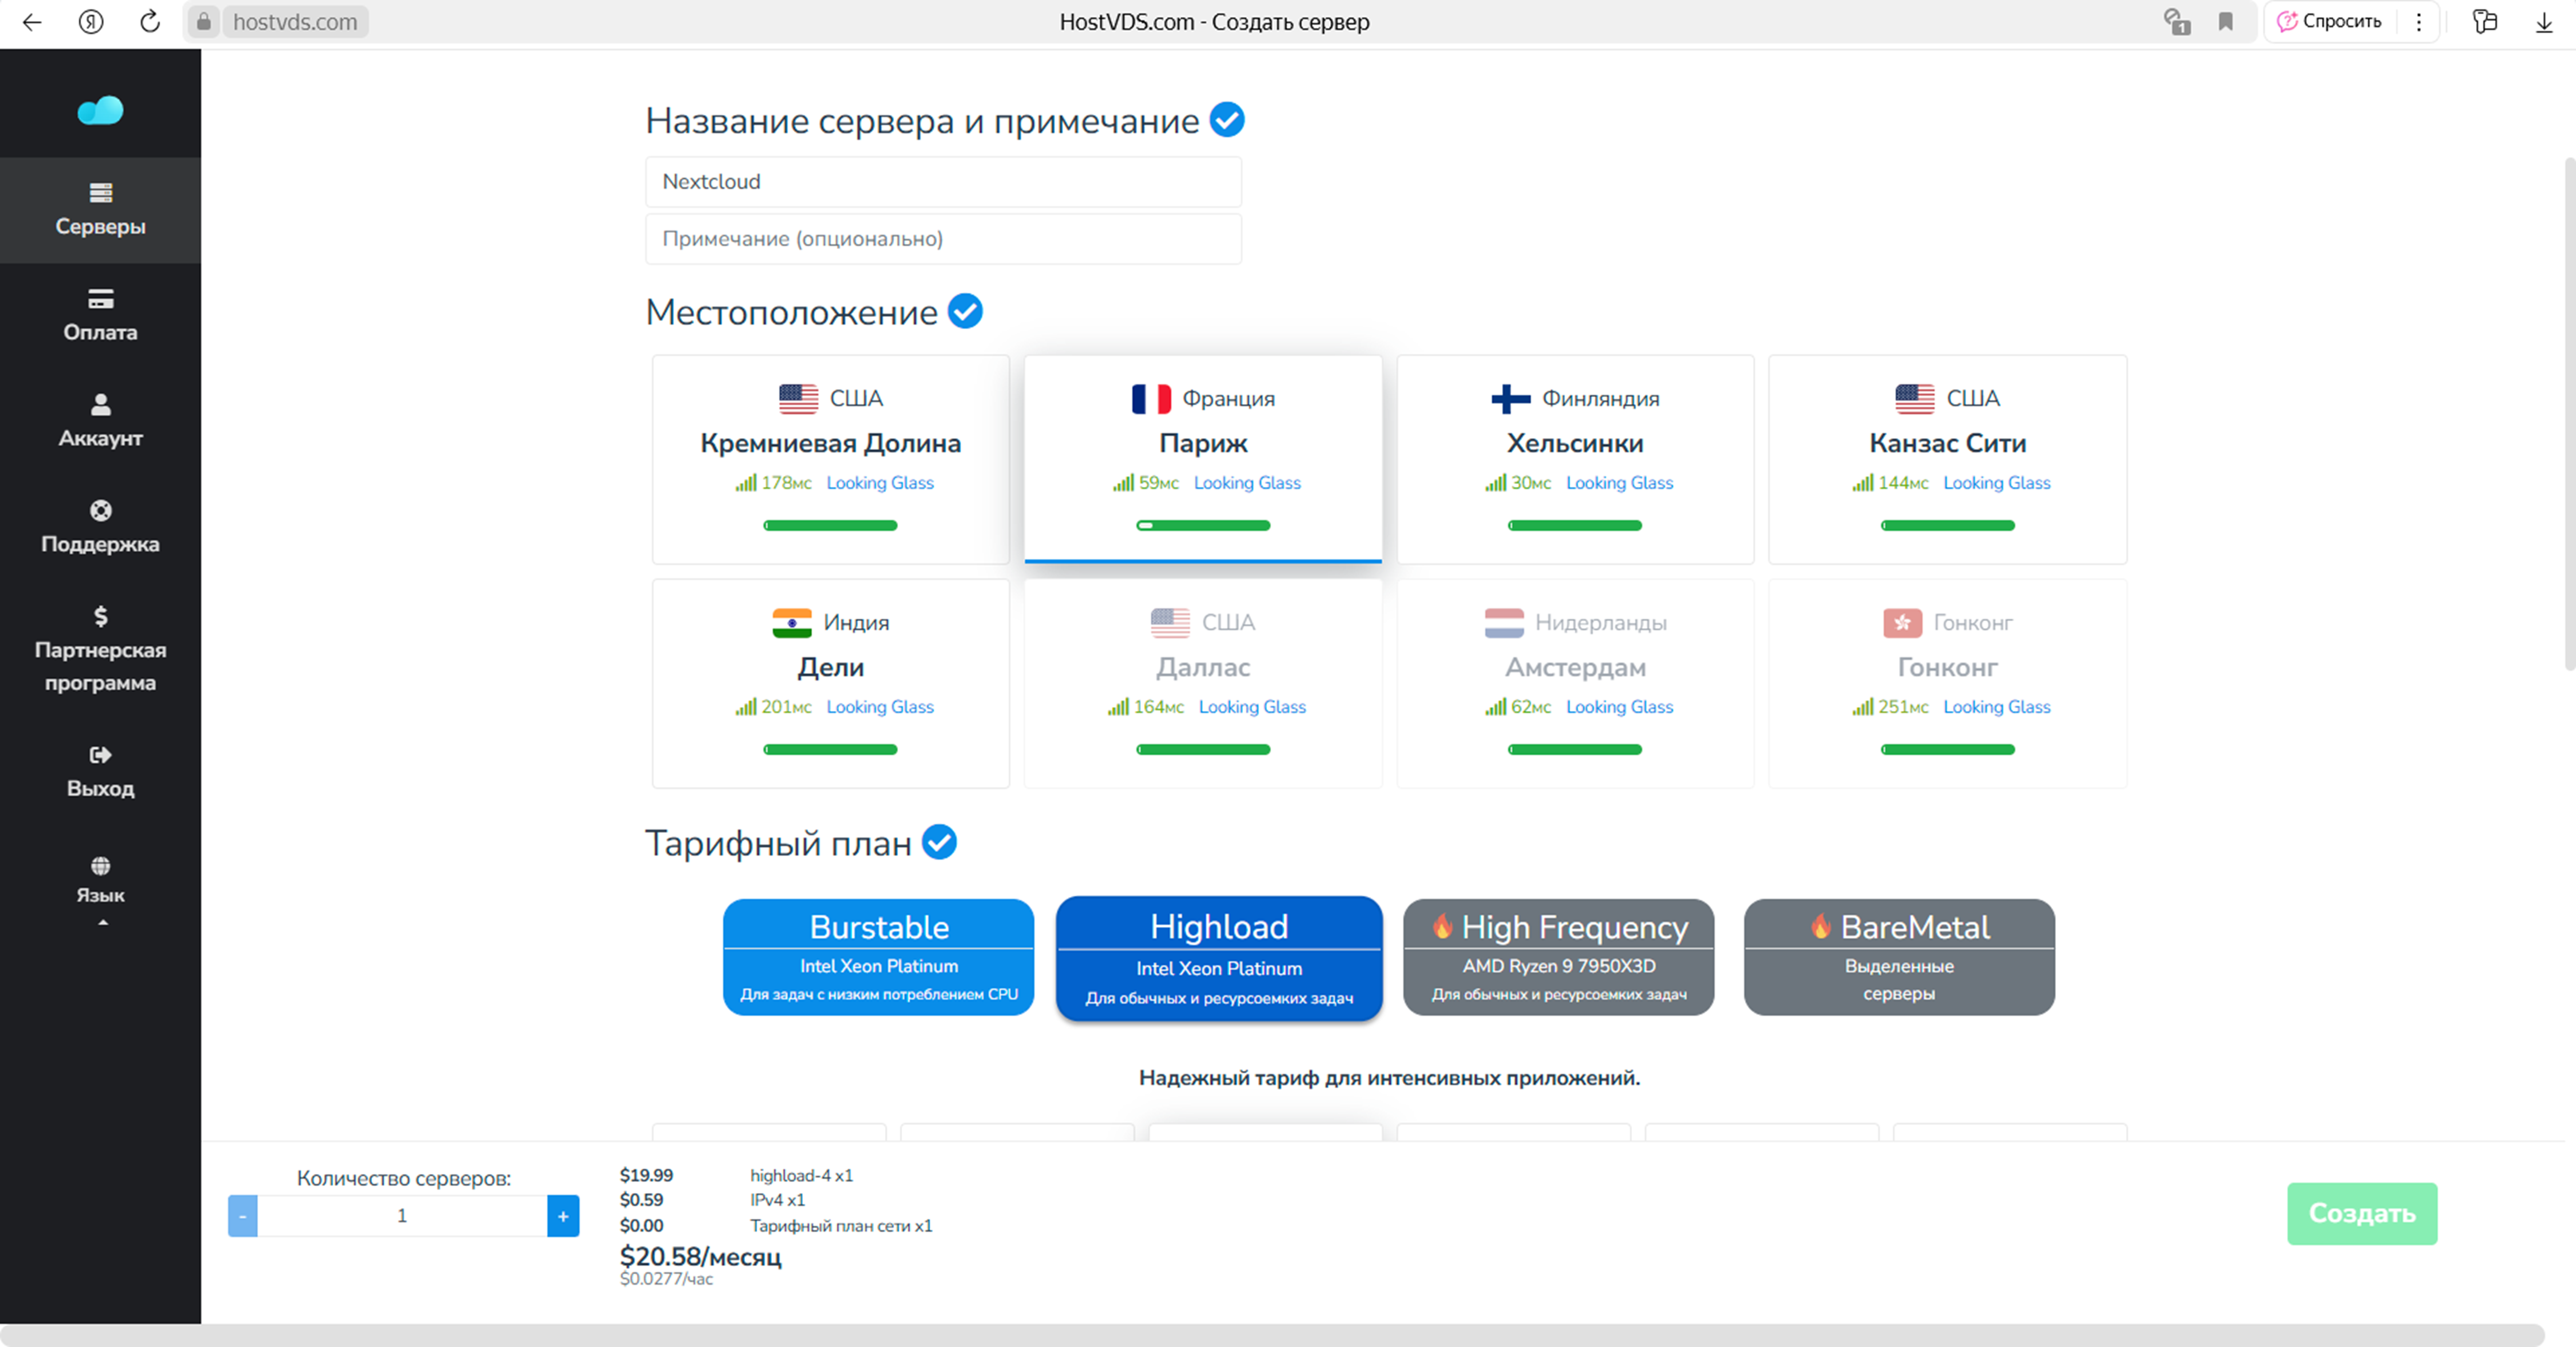The height and width of the screenshot is (1347, 2576).
Task: Click the horizontal scrollbar at page bottom
Action: [x=1272, y=1335]
